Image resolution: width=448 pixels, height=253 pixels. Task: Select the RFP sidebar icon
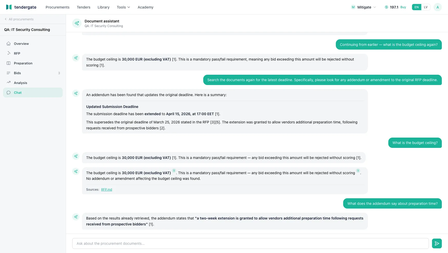(x=9, y=53)
